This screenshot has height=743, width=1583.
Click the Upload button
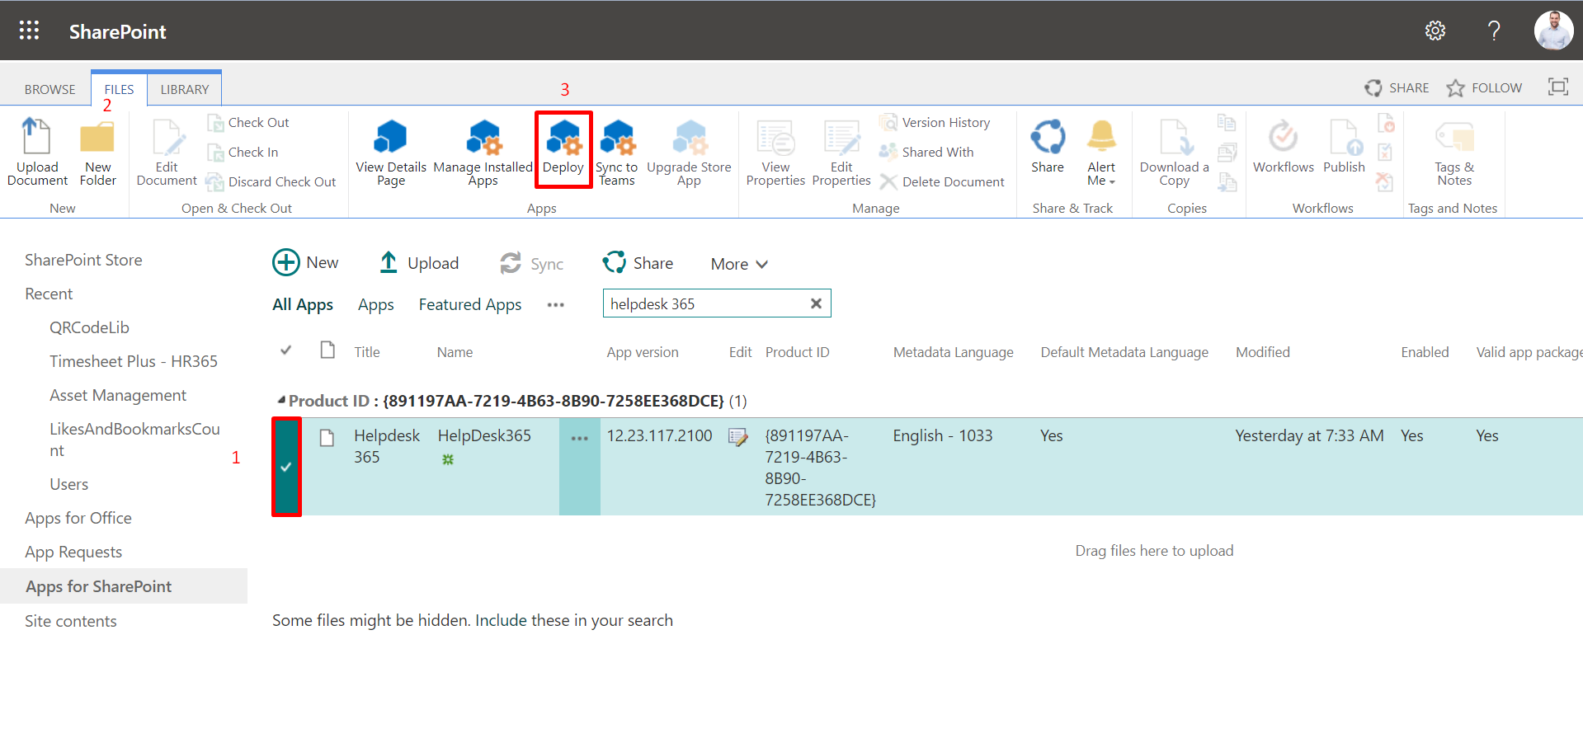[418, 262]
